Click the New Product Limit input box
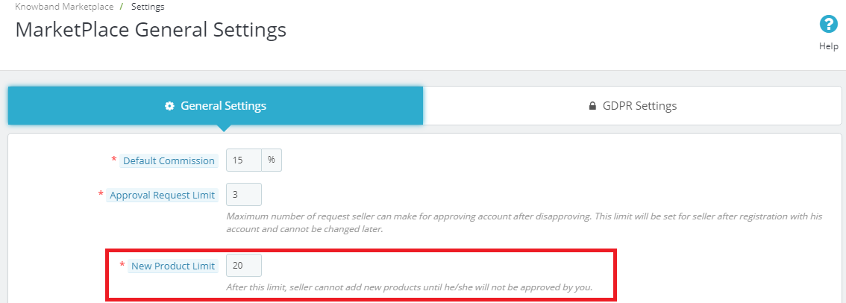The height and width of the screenshot is (303, 846). pos(244,266)
